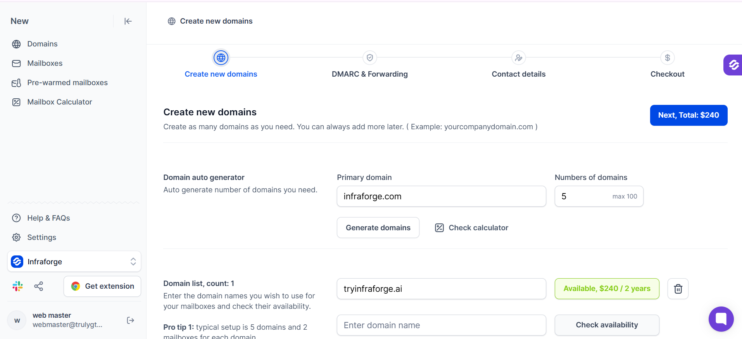Screen dimensions: 742x339
Task: Open Pre-warmed mailboxes in the sidebar
Action: 67,83
